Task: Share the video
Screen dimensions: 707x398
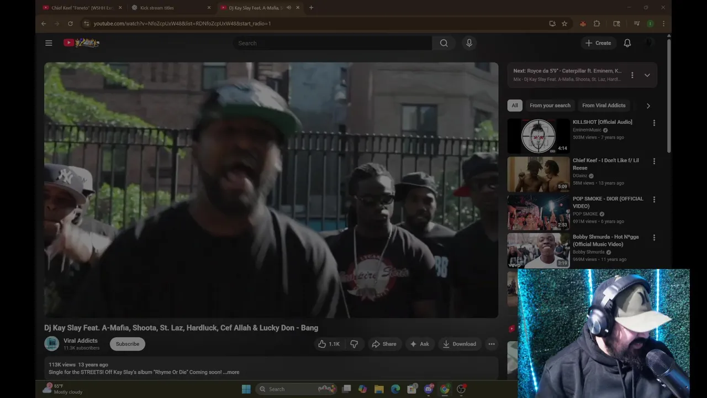Action: coord(384,344)
